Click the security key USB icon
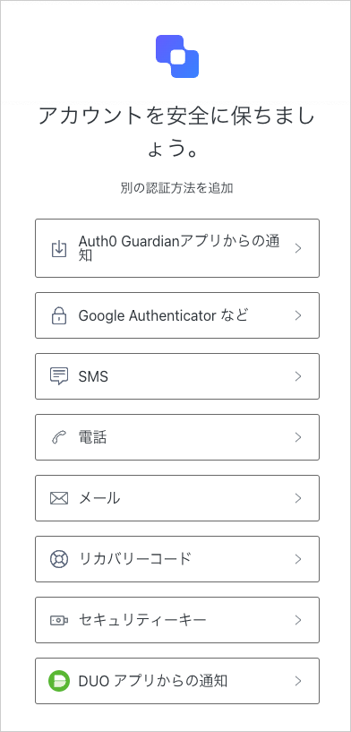The height and width of the screenshot is (732, 351). tap(59, 620)
